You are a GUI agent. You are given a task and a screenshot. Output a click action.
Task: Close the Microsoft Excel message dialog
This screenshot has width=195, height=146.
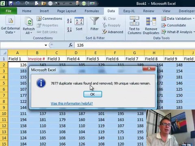point(149,69)
